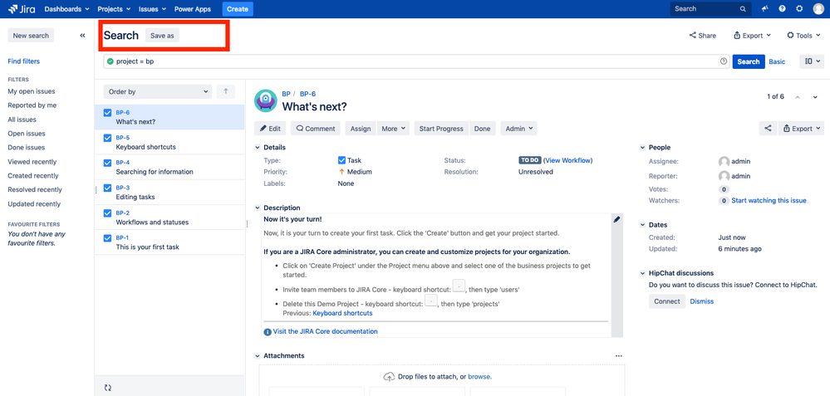This screenshot has height=396, width=830.
Task: Click BP-3 issue type checkbox icon
Action: 107,188
